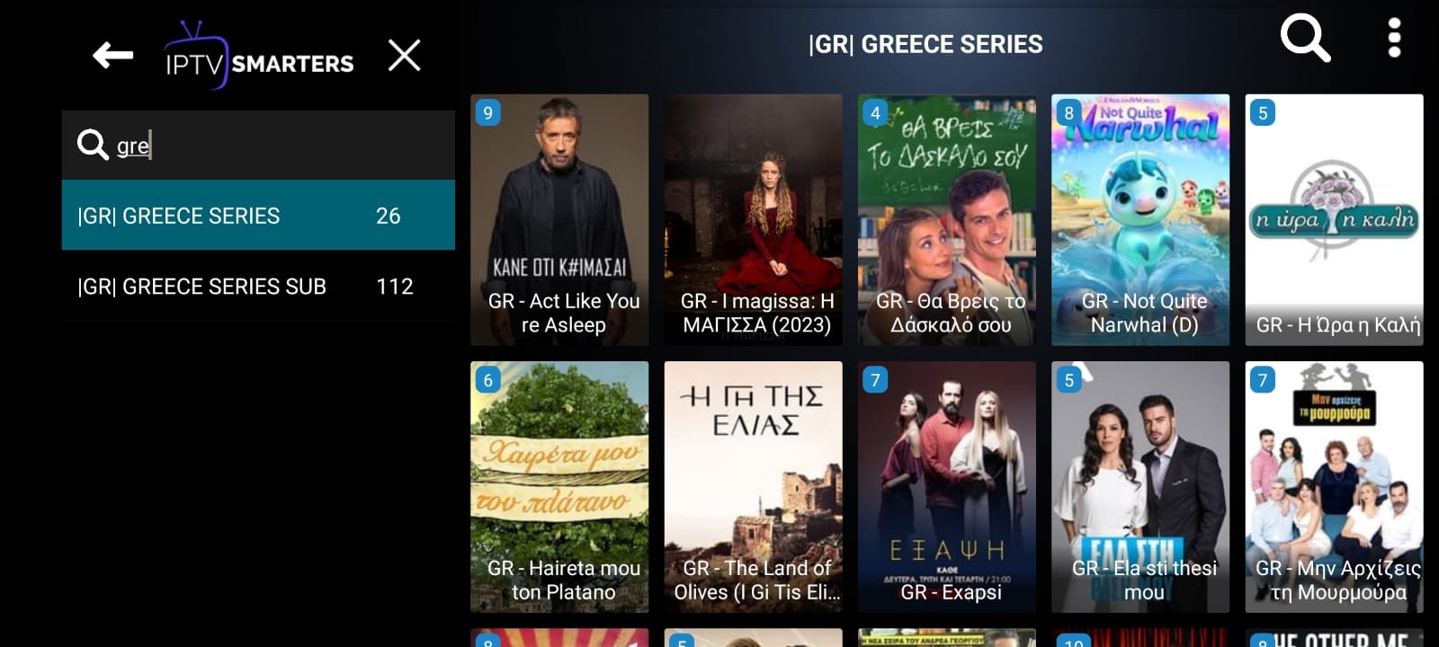
Task: Open GR - I magissa (2023) series
Action: tap(754, 220)
